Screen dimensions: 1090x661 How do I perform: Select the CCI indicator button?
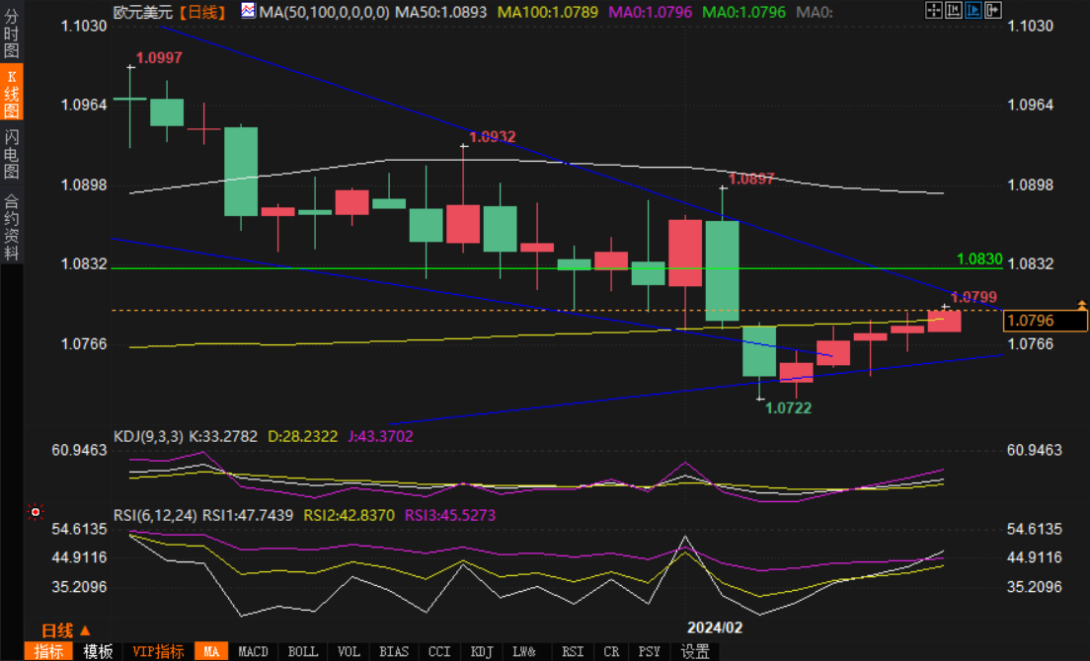click(438, 651)
